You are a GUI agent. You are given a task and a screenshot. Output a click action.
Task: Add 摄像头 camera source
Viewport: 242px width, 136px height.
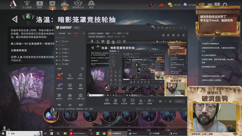[x=116, y=102]
